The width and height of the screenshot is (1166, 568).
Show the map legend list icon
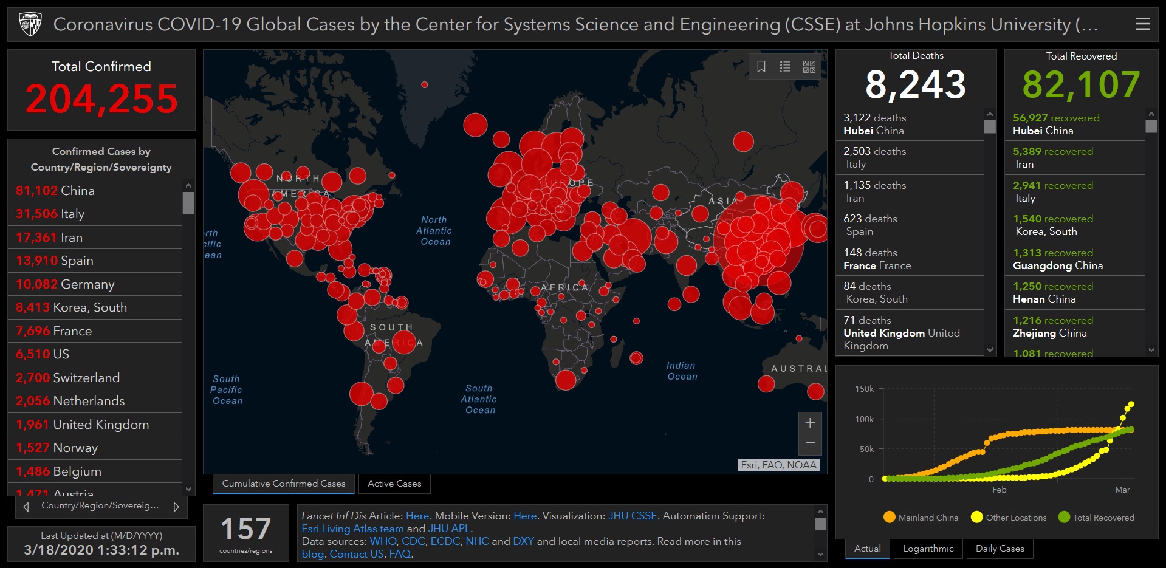[x=785, y=67]
